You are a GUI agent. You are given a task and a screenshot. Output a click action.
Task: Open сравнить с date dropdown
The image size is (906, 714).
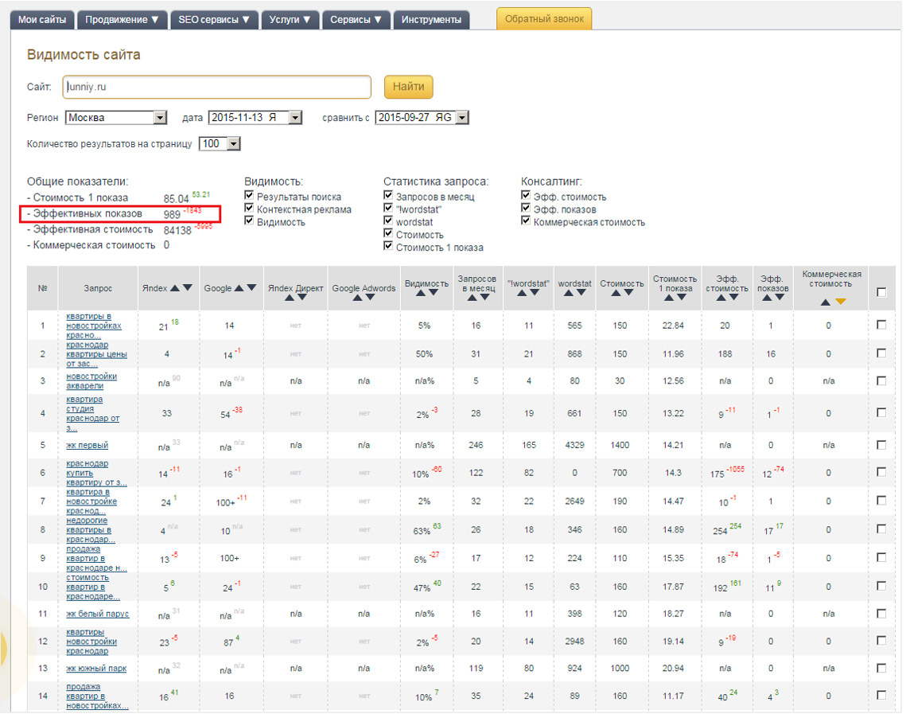422,118
